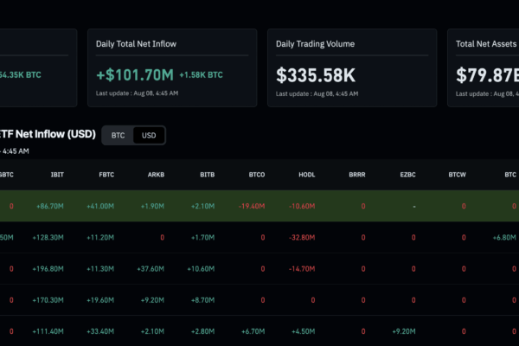
Task: Select the BTCO column header
Action: (257, 175)
